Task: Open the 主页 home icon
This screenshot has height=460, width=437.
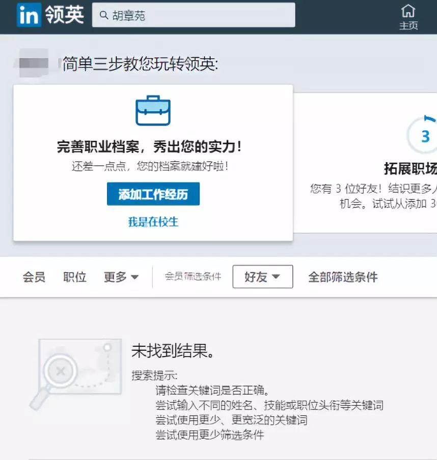Action: [408, 17]
